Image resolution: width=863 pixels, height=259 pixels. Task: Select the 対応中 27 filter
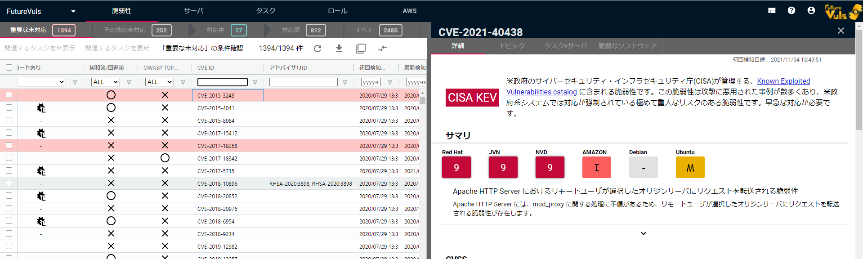click(x=227, y=30)
